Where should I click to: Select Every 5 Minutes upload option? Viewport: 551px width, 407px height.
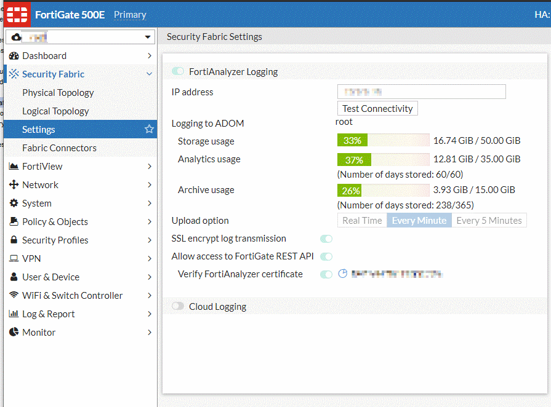click(489, 220)
